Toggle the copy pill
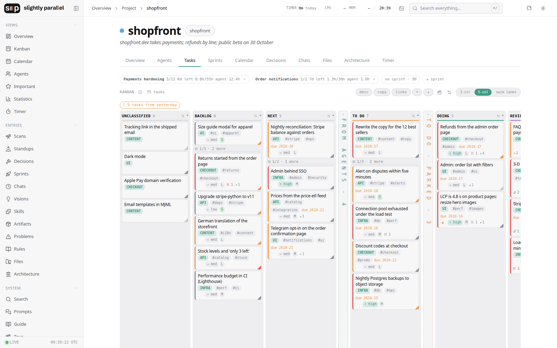The height and width of the screenshot is (348, 557). pyautogui.click(x=382, y=92)
